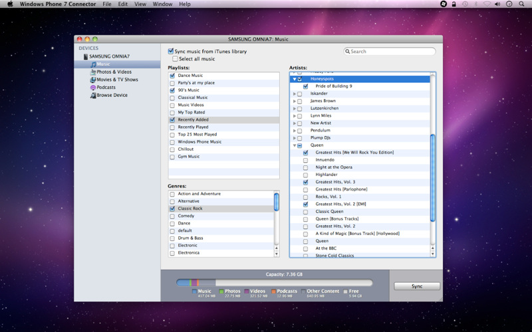Open Photos & Videos sidebar icon
The height and width of the screenshot is (332, 532).
click(x=92, y=72)
